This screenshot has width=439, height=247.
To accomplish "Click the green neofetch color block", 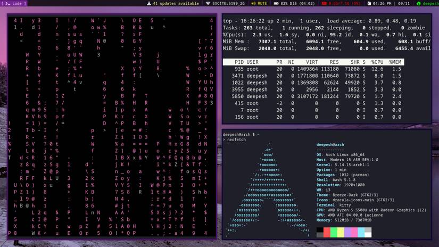I will pyautogui.click(x=334, y=233).
